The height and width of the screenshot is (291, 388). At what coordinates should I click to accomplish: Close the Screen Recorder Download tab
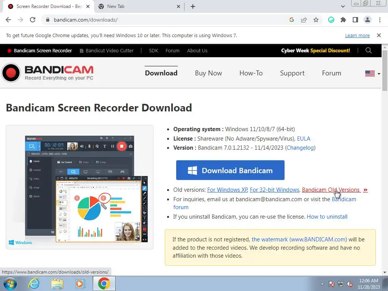click(x=88, y=6)
